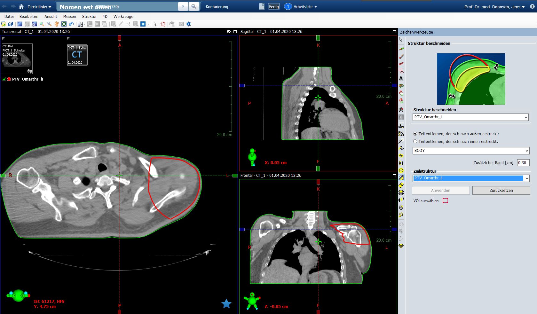Select 'Teil entfernen, nach außen erstreckt' option

415,134
